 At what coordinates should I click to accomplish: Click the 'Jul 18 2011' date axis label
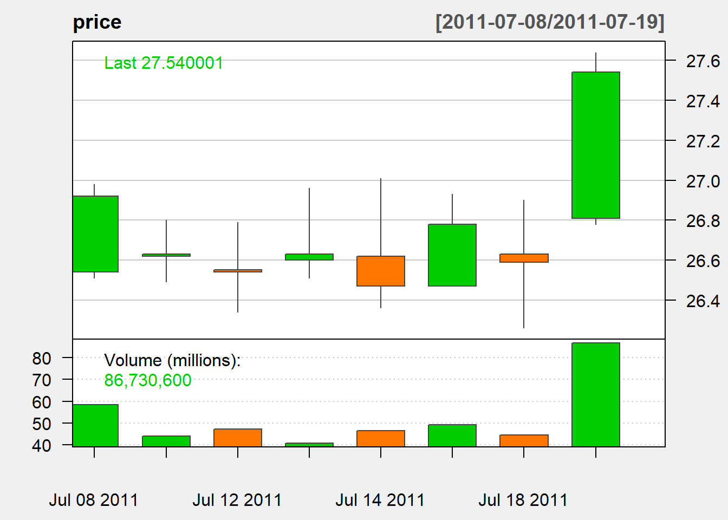click(523, 499)
